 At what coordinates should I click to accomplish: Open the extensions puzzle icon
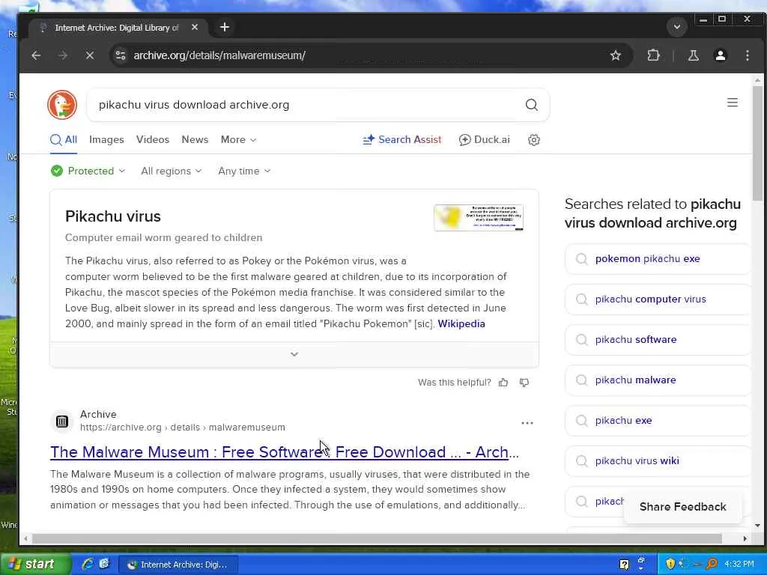[653, 55]
